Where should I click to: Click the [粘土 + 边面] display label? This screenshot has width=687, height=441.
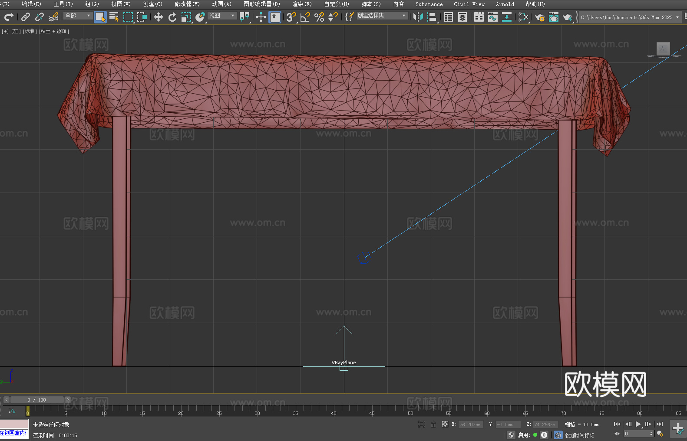pos(54,31)
